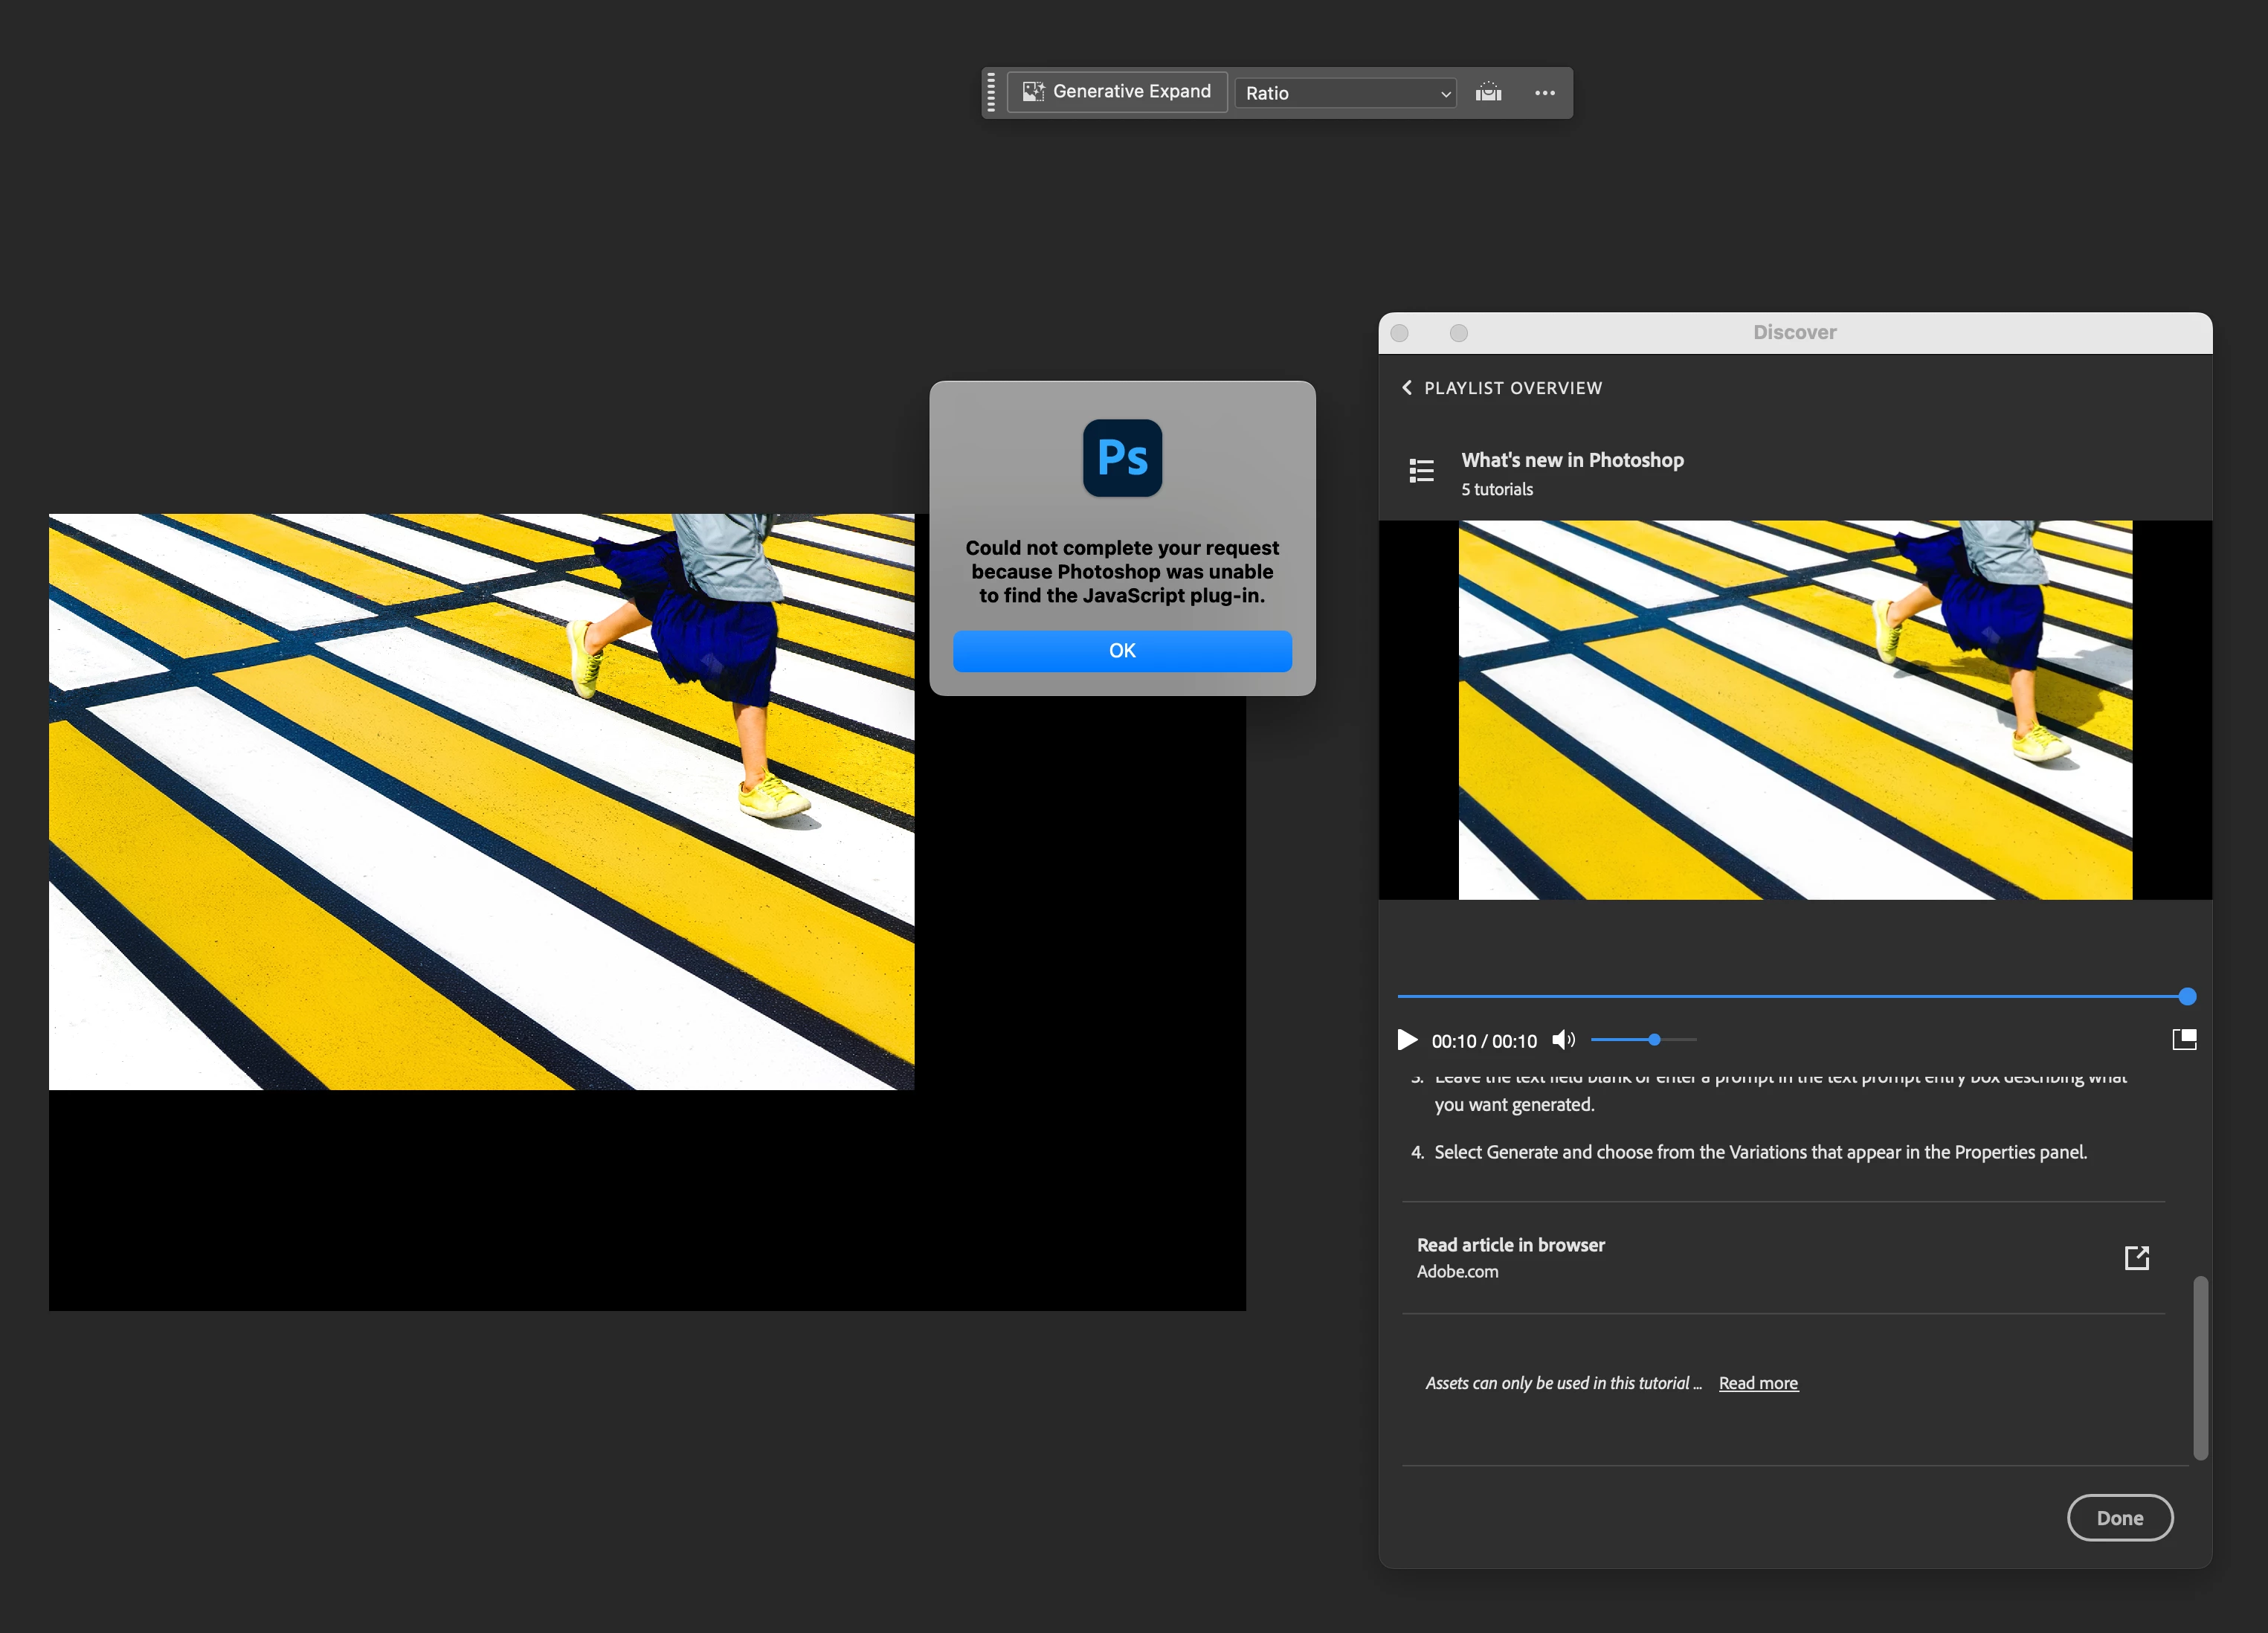Grab the contextual taskbar drag handle
The image size is (2268, 1633).
(991, 92)
